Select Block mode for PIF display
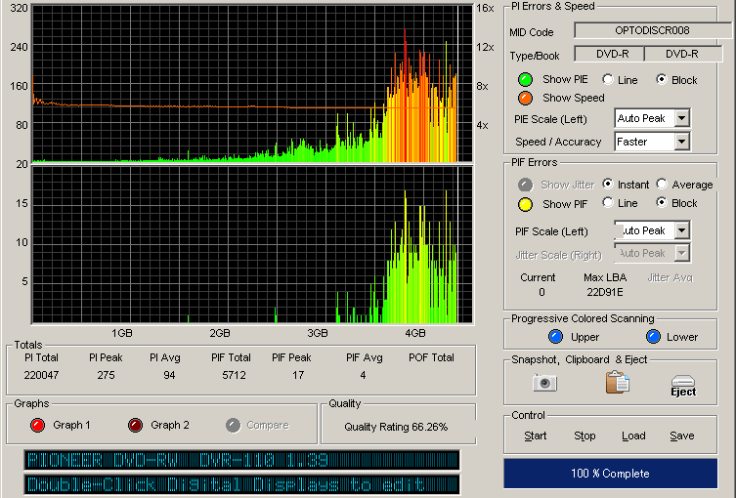736x498 pixels. pos(662,202)
